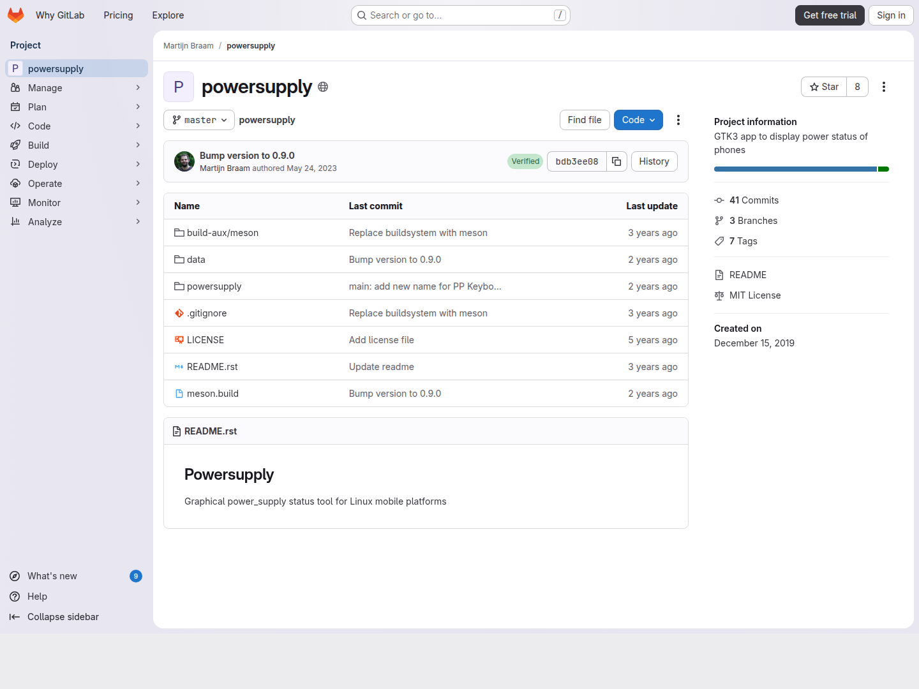Open the 'Add license file' commit link

382,340
